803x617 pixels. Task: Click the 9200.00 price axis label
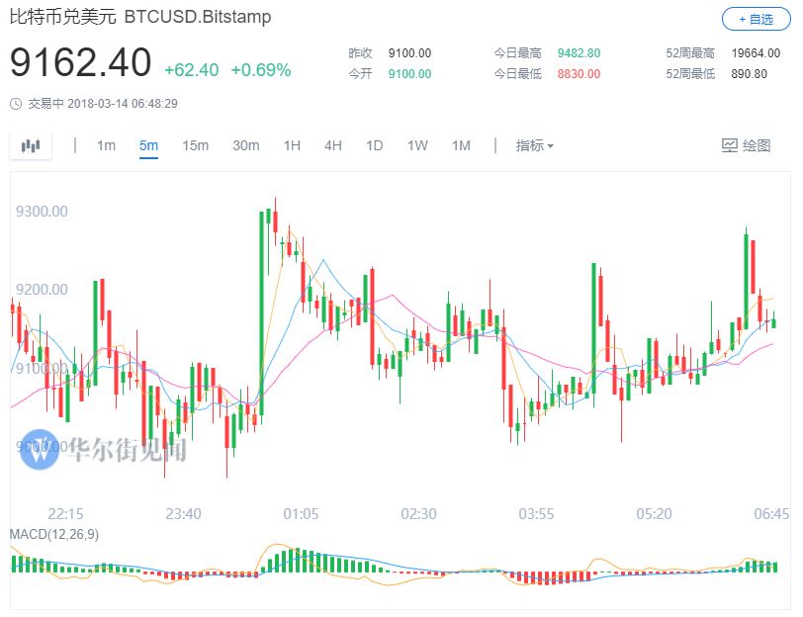tap(42, 290)
